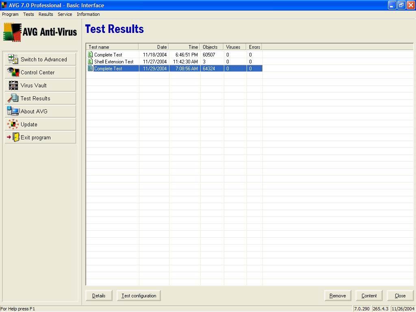The width and height of the screenshot is (416, 312).
Task: Click the AVG Anti-Virus logo
Action: (40, 32)
